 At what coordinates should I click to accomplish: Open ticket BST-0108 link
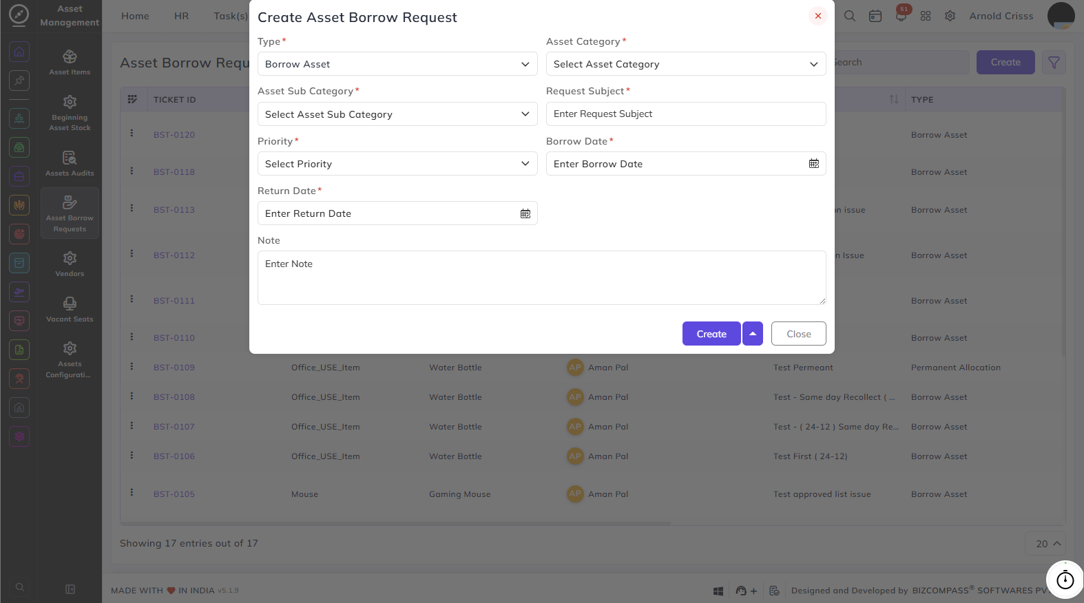[x=174, y=397]
